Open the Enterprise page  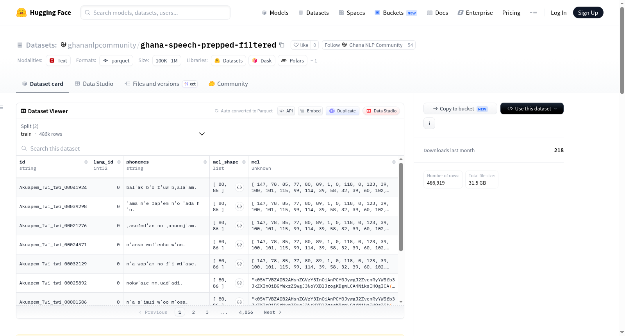[x=475, y=12]
